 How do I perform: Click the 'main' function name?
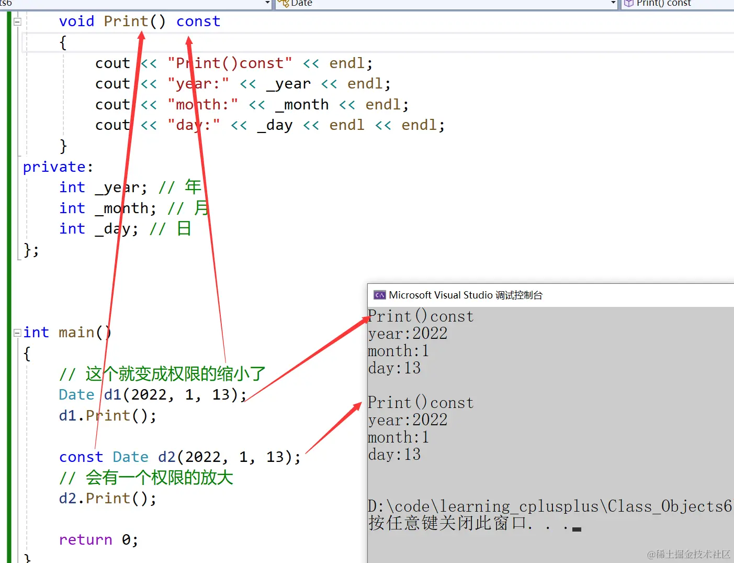pos(76,333)
